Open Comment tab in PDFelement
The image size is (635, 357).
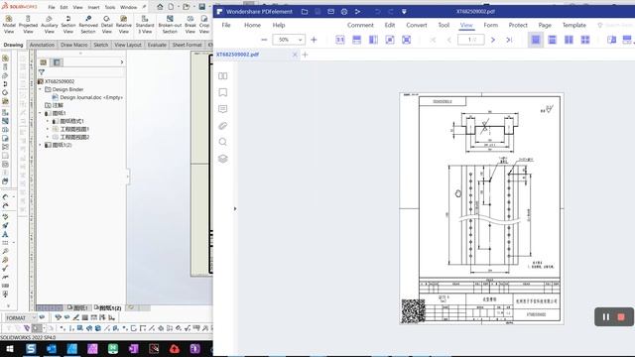point(360,25)
